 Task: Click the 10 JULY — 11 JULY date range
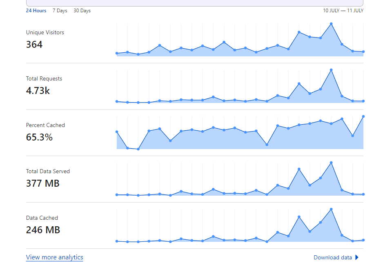[x=343, y=11]
